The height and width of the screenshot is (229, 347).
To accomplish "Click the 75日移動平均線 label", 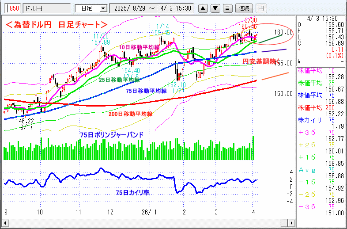I will pyautogui.click(x=146, y=91).
